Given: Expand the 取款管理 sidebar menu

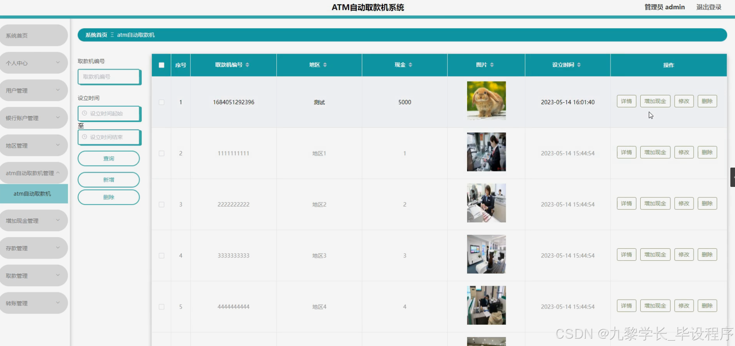Looking at the screenshot, I should pos(34,275).
